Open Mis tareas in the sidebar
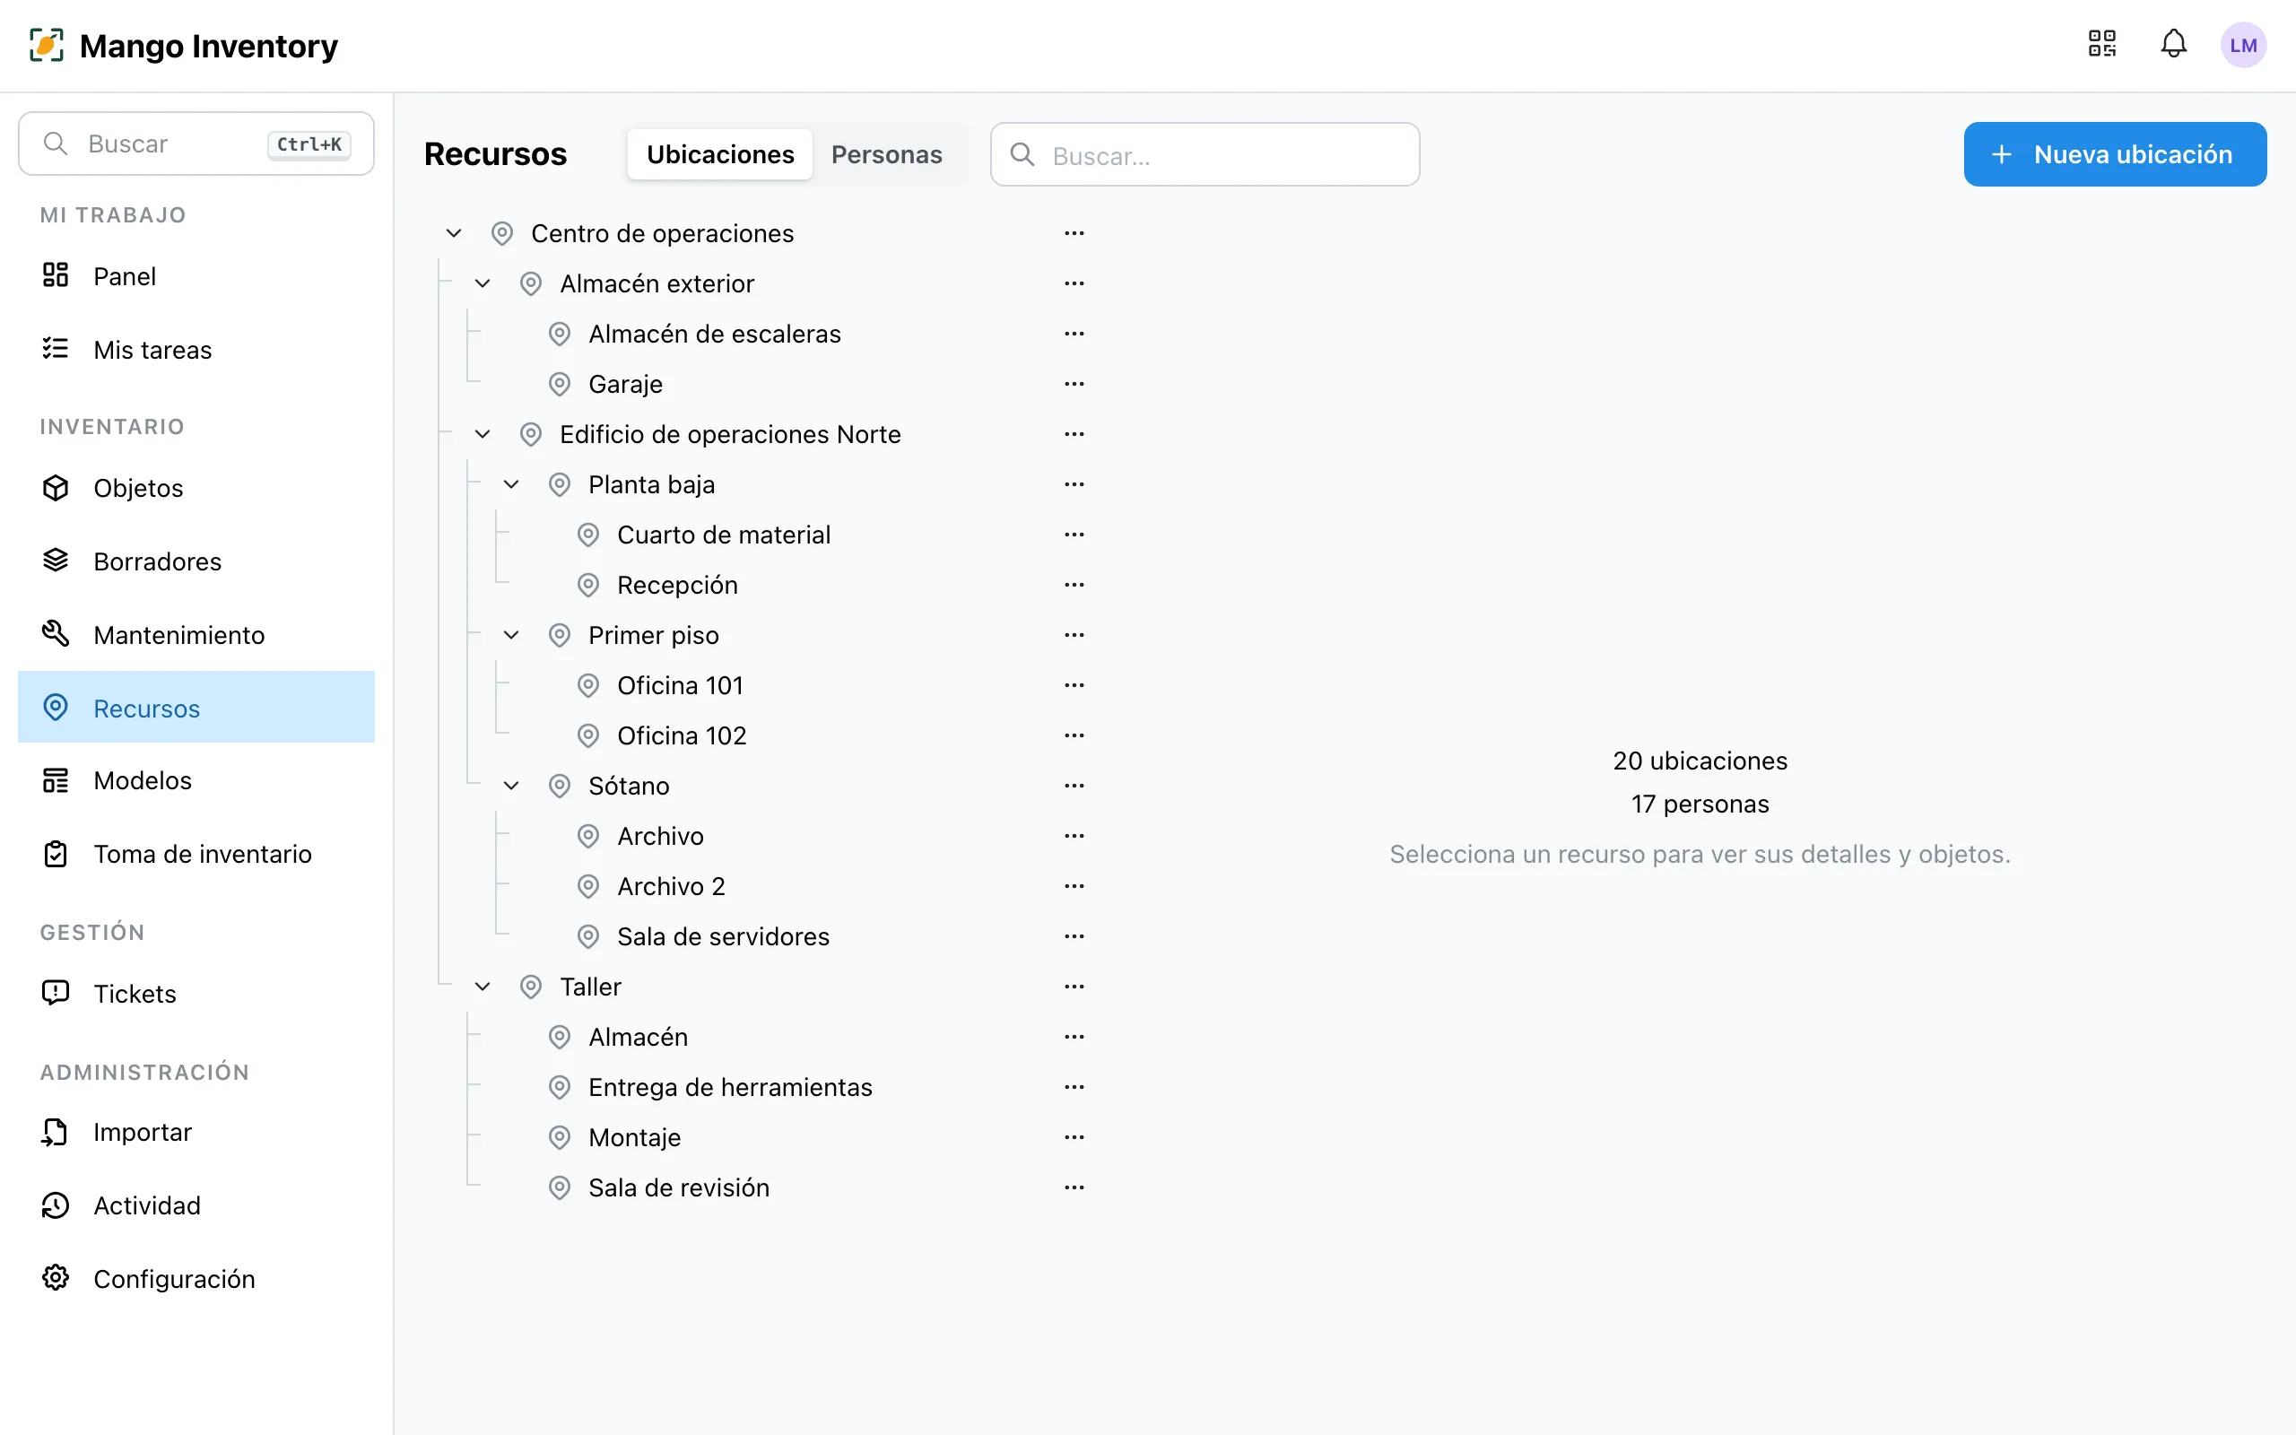Viewport: 2296px width, 1435px height. [196, 350]
